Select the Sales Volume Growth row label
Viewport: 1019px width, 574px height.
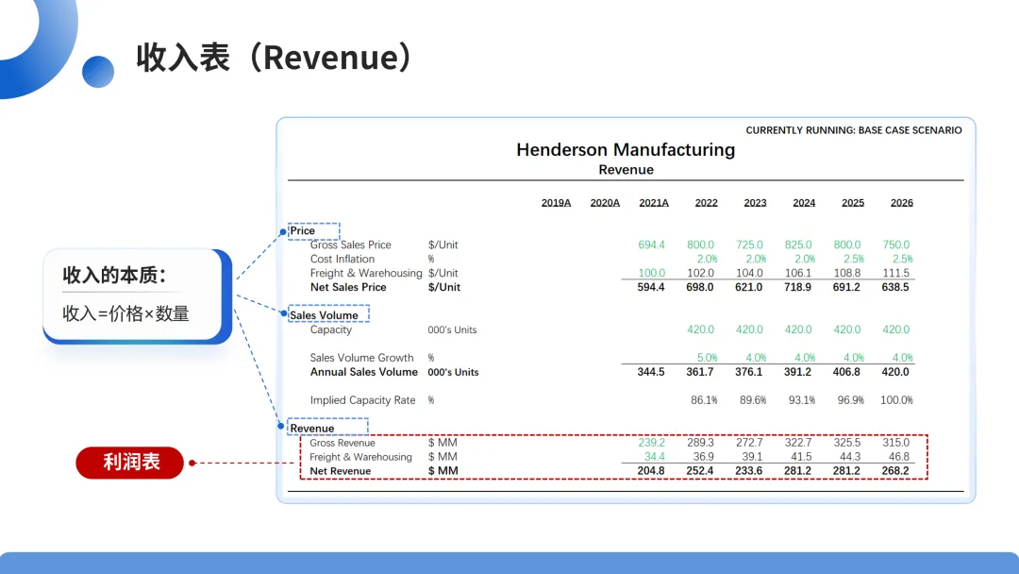pos(361,358)
